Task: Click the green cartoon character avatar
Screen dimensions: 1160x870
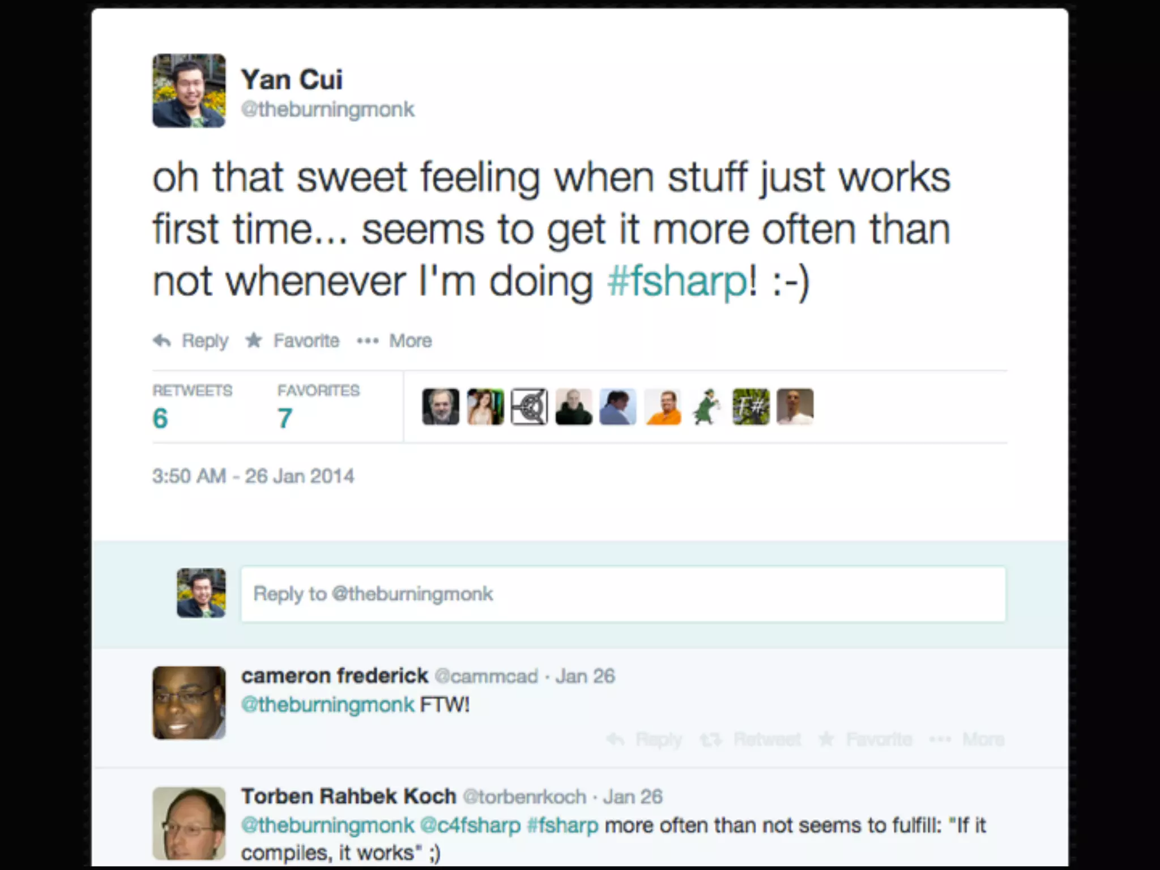Action: [706, 407]
